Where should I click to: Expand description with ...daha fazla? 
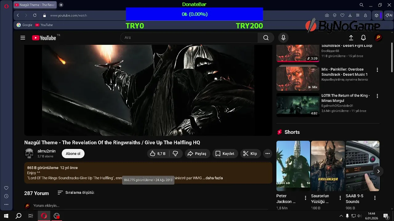(x=213, y=178)
